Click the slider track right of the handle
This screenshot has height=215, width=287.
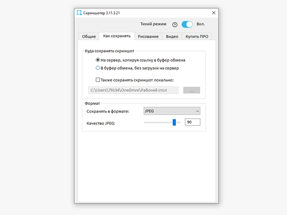tap(178, 122)
